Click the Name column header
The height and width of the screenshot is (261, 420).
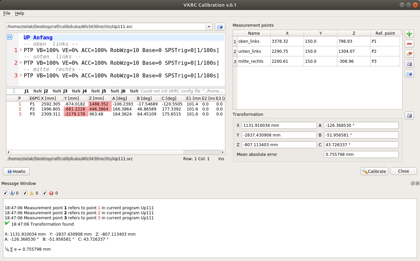[254, 33]
